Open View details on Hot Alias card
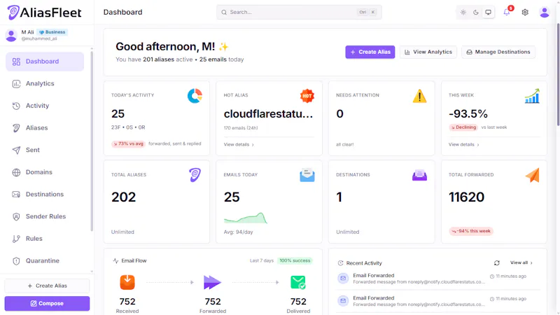This screenshot has width=560, height=315. 239,145
